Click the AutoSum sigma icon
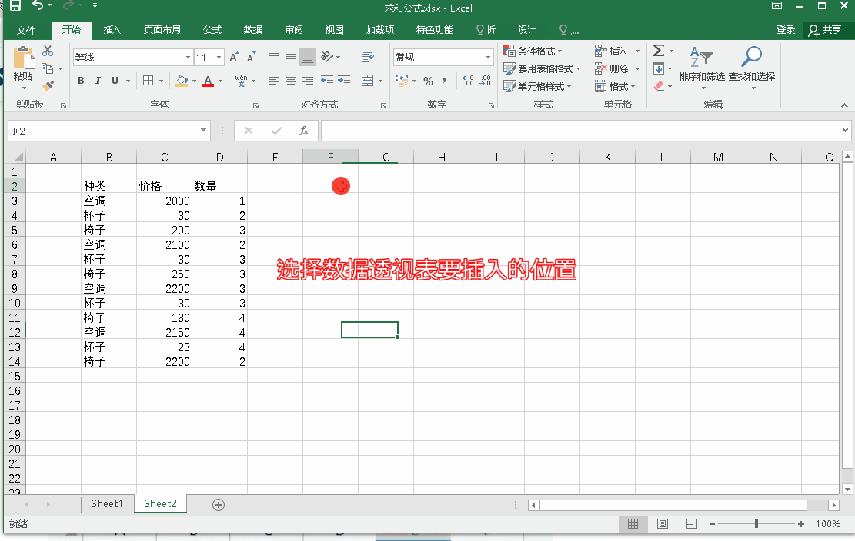 (658, 51)
